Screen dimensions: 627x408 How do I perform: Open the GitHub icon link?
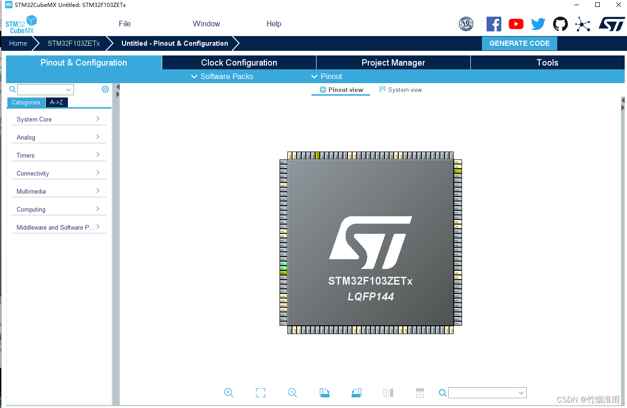point(560,24)
